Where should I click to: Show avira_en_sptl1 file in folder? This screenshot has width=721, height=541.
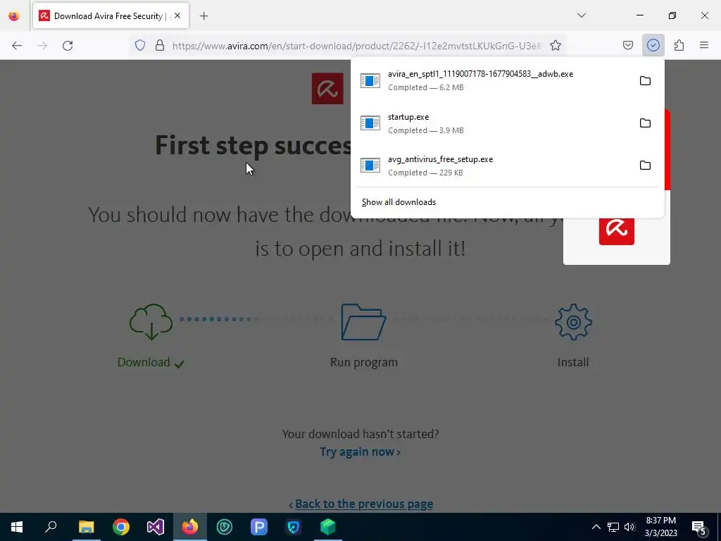(x=645, y=81)
